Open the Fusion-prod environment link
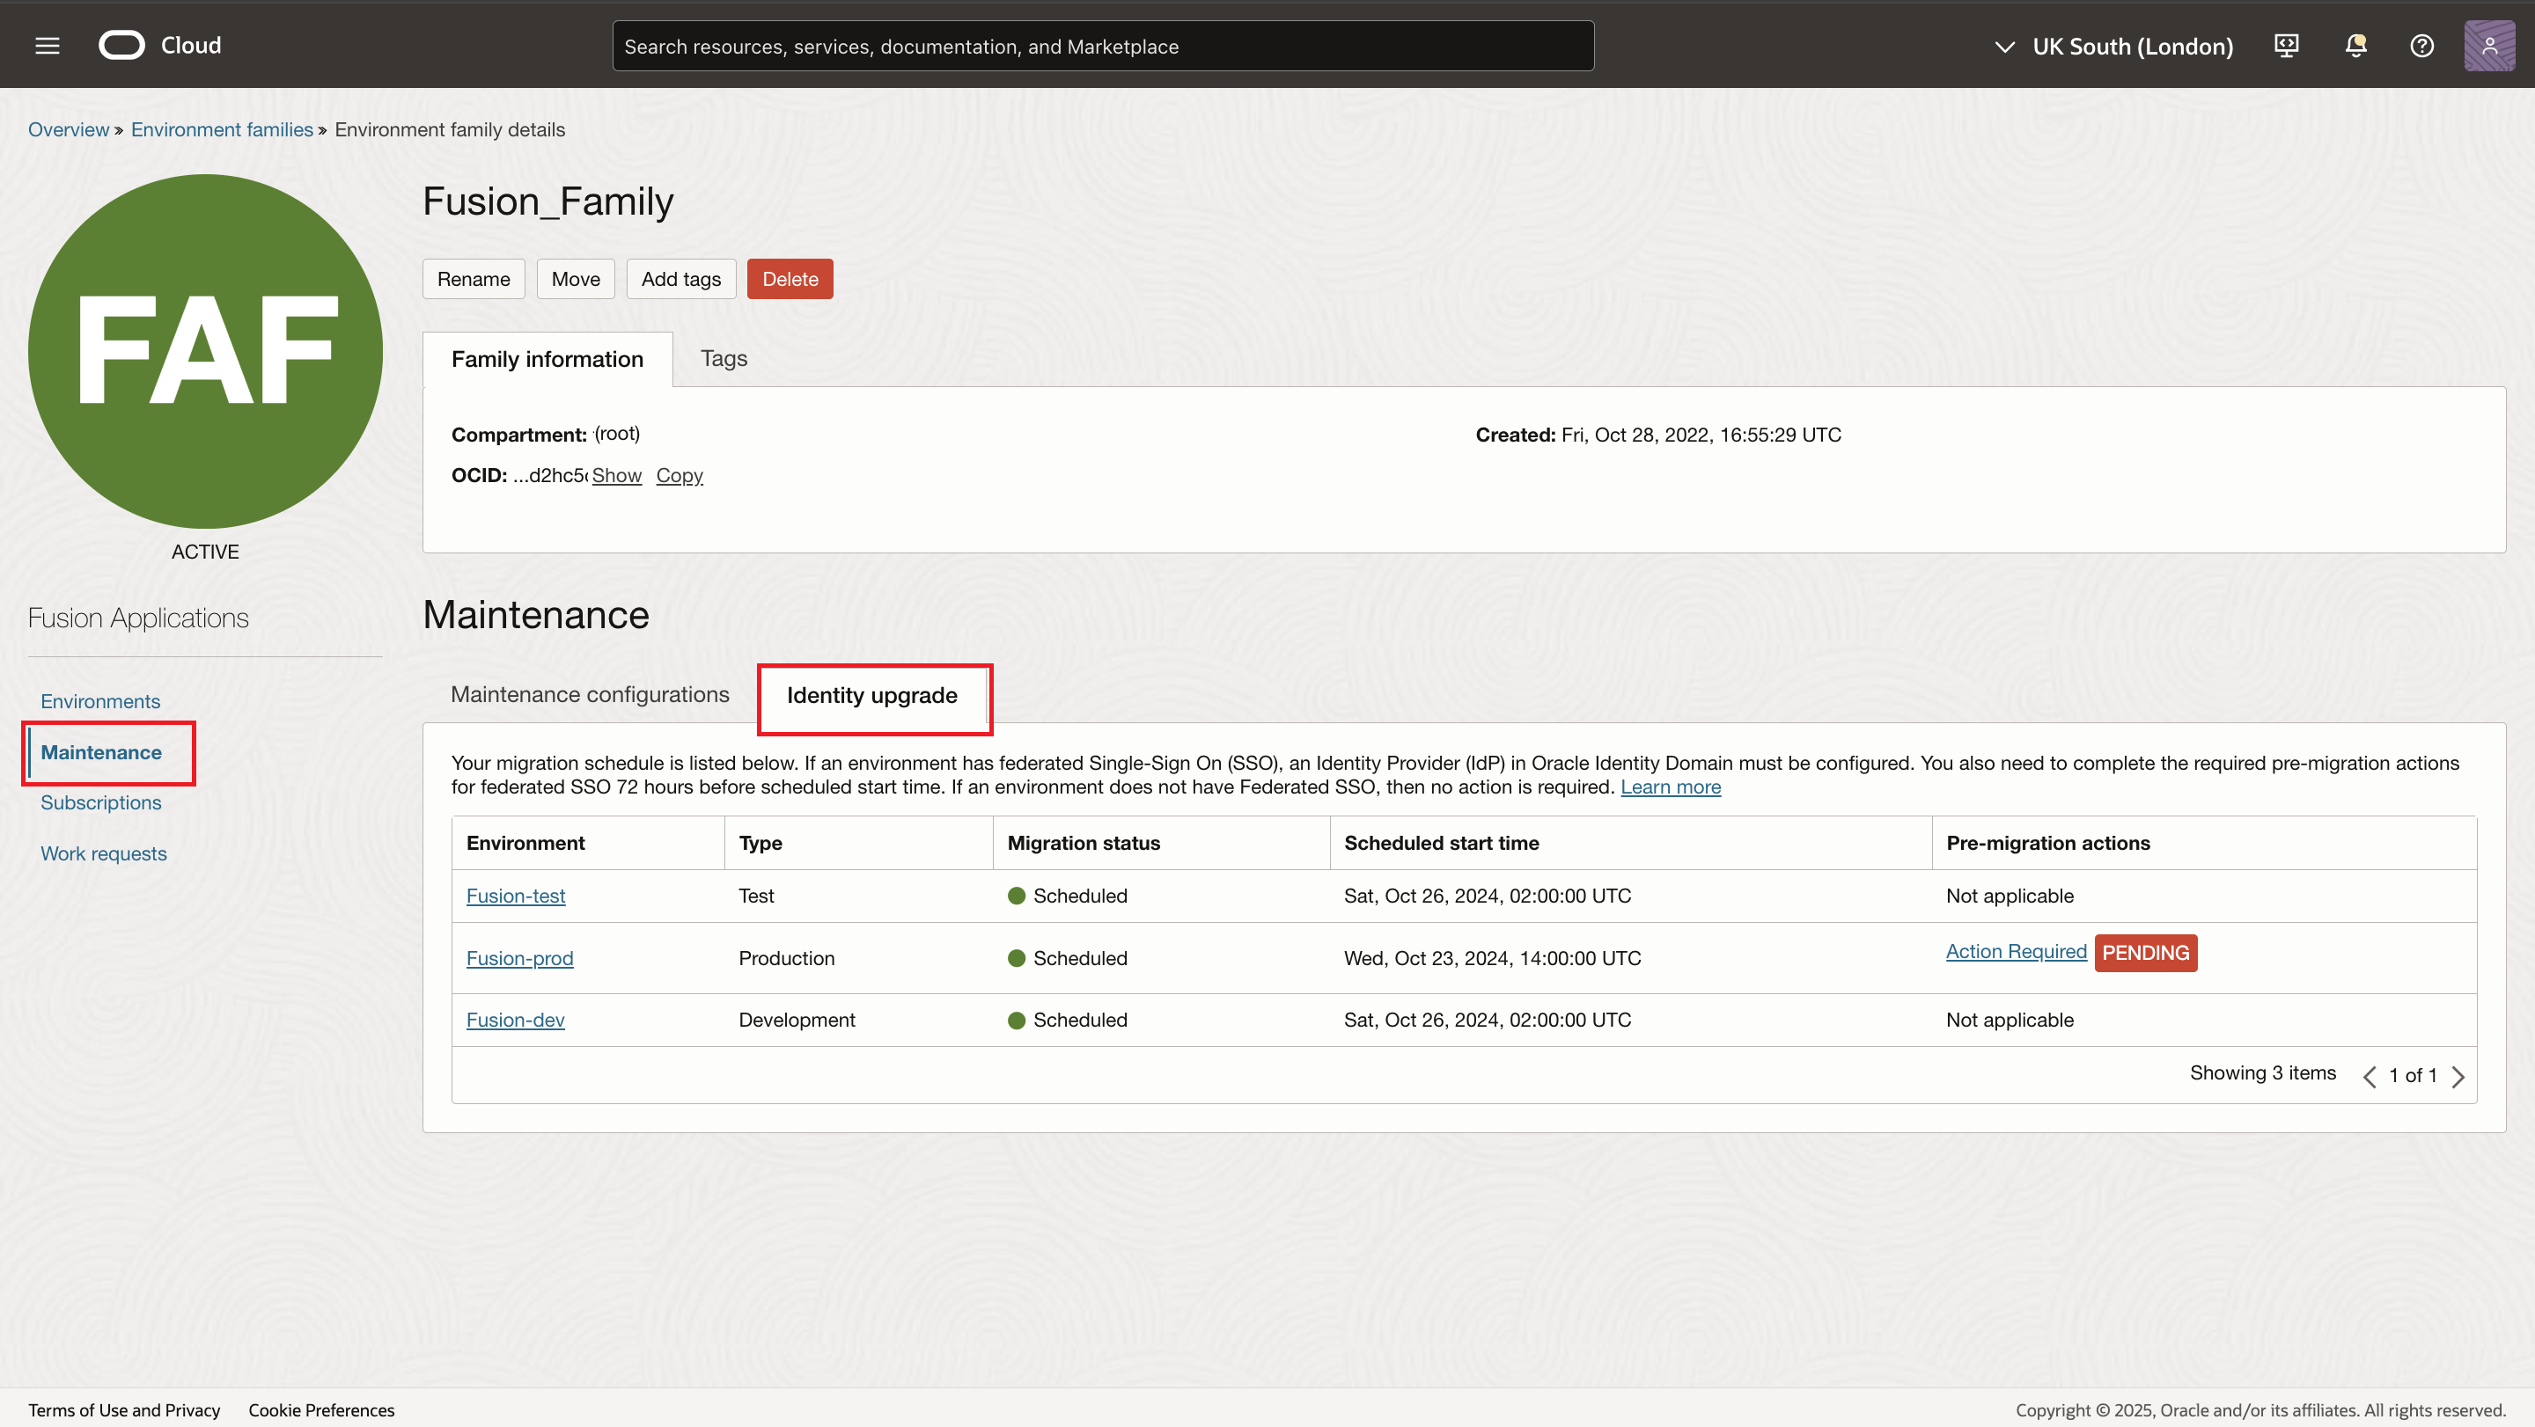2535x1427 pixels. [519, 958]
